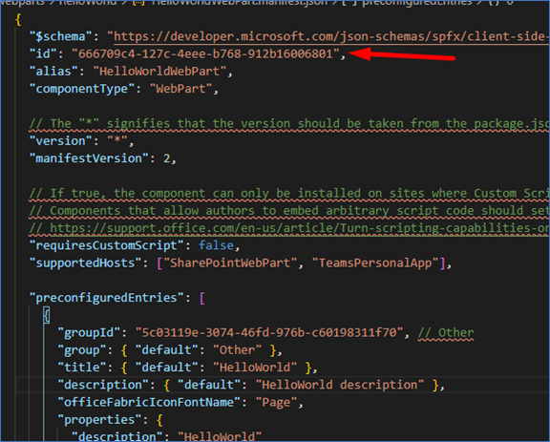Click the id value "666709c4-127c-4eee-b768-912b16006801"
550x442 pixels.
click(x=205, y=54)
